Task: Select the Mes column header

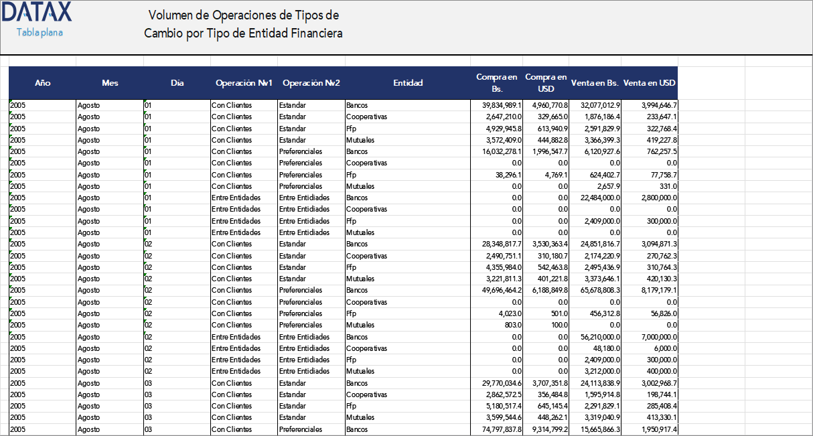Action: (109, 83)
